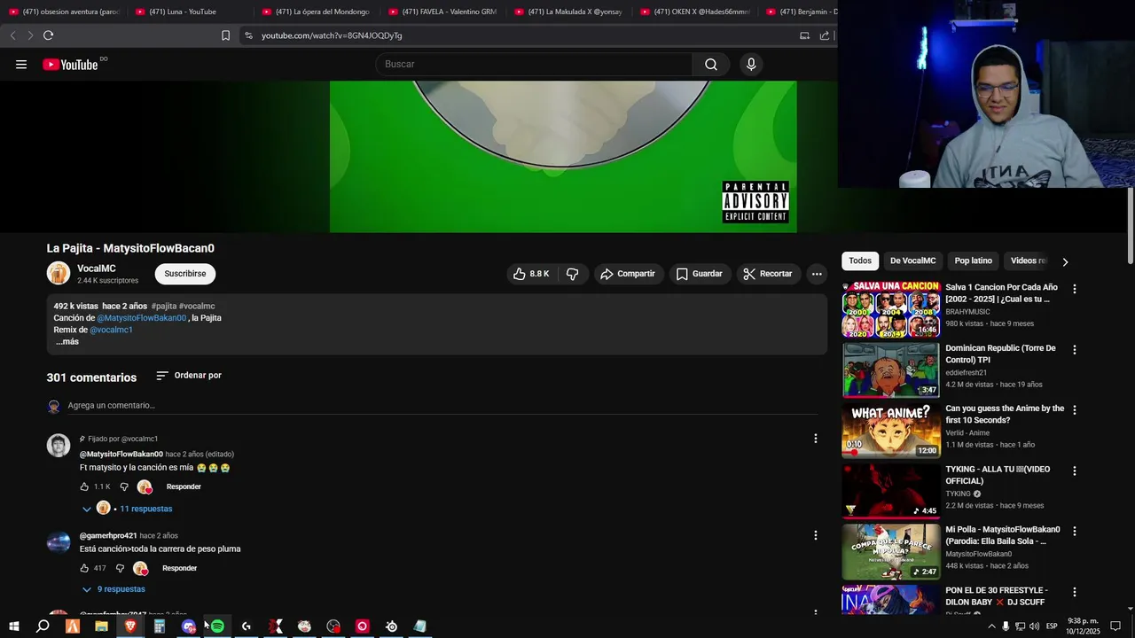Click the page vertical scrollbar
The image size is (1135, 638).
click(1131, 225)
